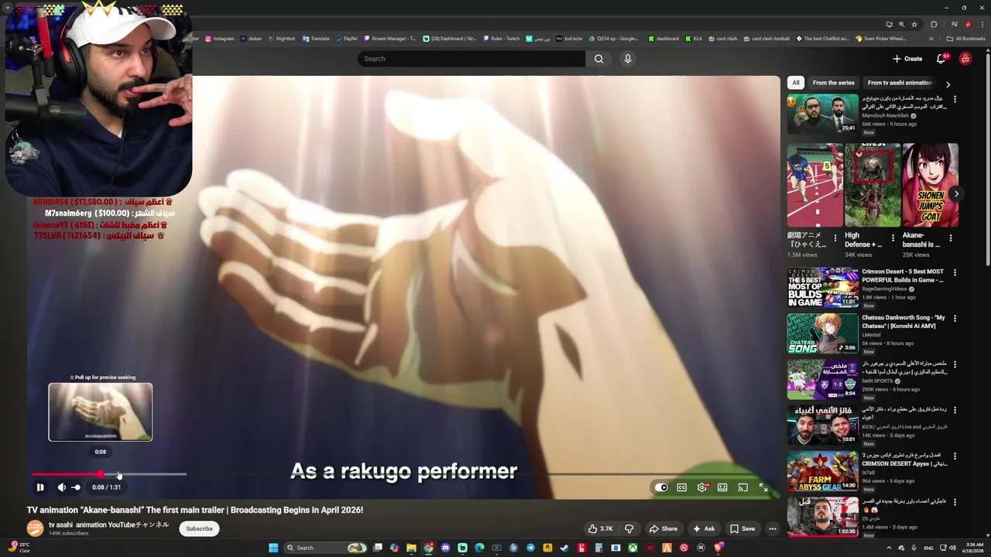
Task: Expand hidden bookmarks chevron
Action: [931, 39]
